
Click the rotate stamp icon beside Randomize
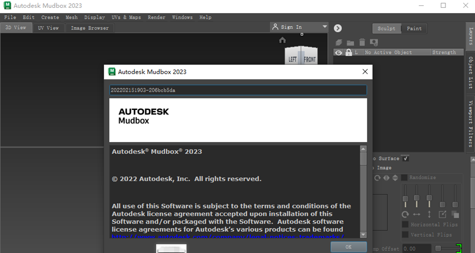point(377,178)
